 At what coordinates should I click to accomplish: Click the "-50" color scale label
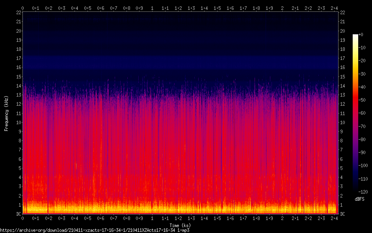[x=362, y=100]
